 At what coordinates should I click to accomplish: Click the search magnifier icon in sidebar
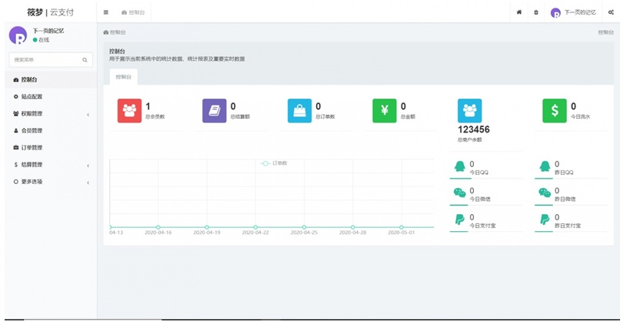tap(85, 59)
